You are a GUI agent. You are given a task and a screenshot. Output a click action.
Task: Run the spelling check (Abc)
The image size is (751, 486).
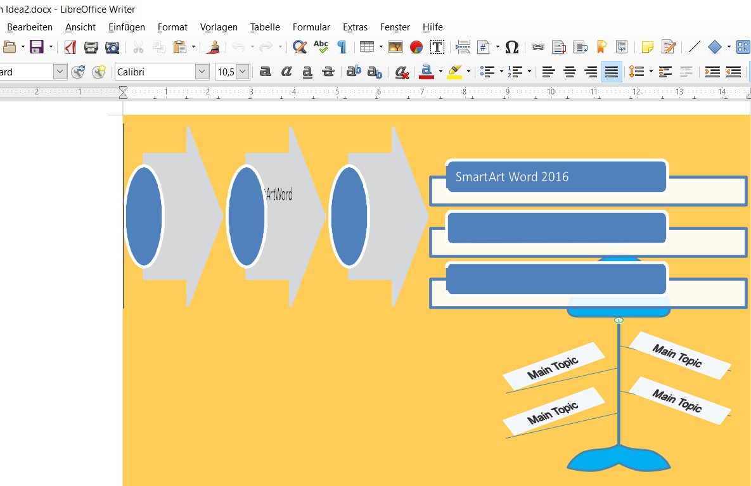click(321, 47)
